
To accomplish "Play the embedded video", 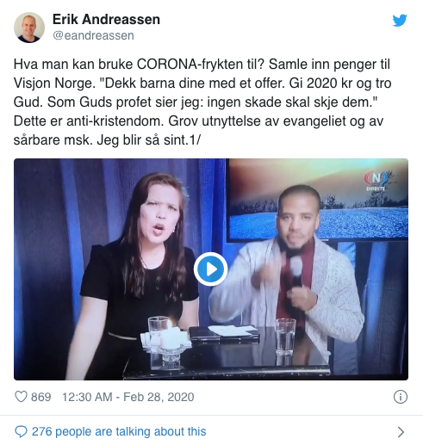I will pyautogui.click(x=210, y=269).
